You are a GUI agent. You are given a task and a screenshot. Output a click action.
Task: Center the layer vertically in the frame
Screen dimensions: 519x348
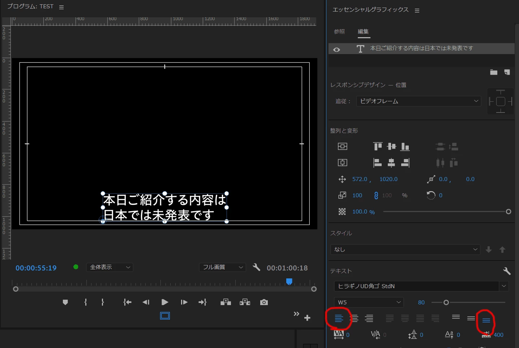[342, 146]
